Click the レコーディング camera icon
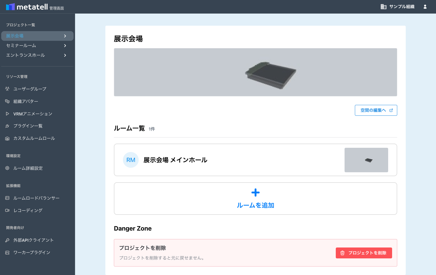Image resolution: width=436 pixels, height=275 pixels. pos(7,210)
